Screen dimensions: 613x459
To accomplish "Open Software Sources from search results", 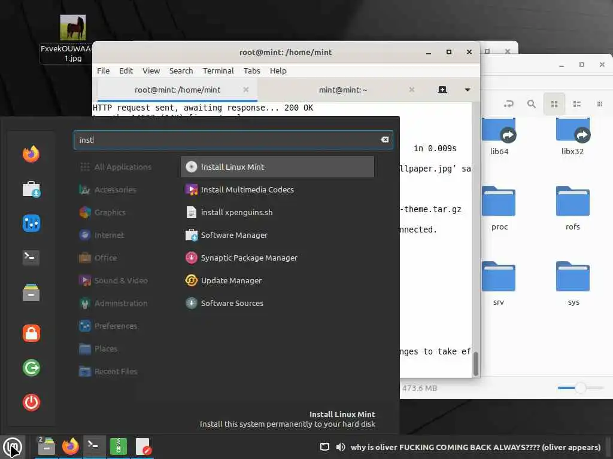I will (277, 303).
